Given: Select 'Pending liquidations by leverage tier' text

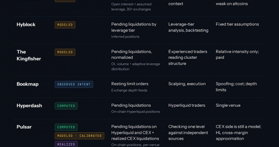Looking at the screenshot, I should (x=134, y=27).
